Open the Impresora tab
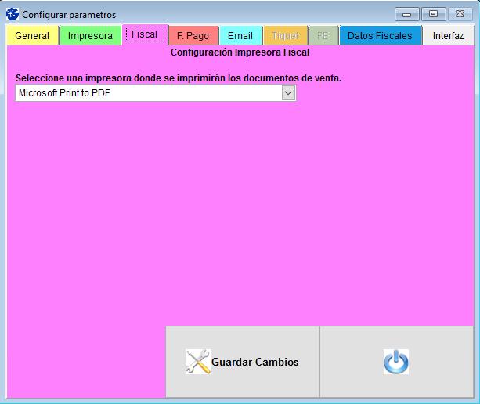Screen dimensions: 480x404 tap(90, 36)
